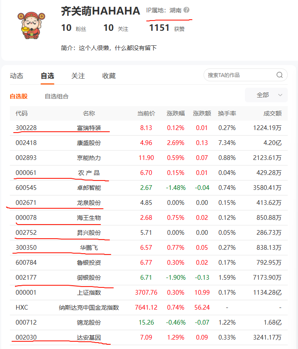Open stock 康盛股份
Viewport: 298px width, 349px height.
[89, 143]
